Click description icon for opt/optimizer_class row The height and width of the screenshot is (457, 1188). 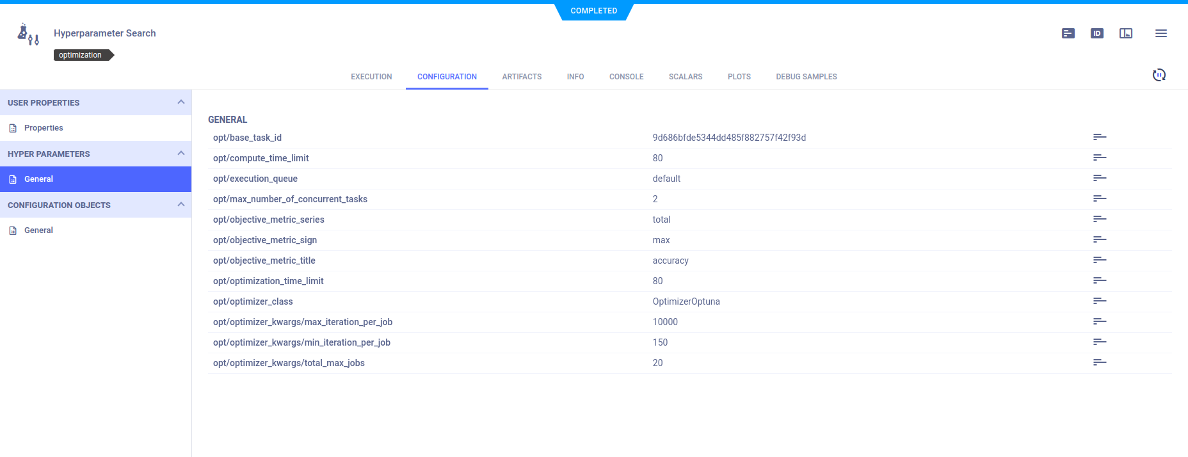click(1099, 301)
